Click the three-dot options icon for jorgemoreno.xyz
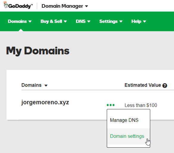174x153 pixels. pos(111,105)
